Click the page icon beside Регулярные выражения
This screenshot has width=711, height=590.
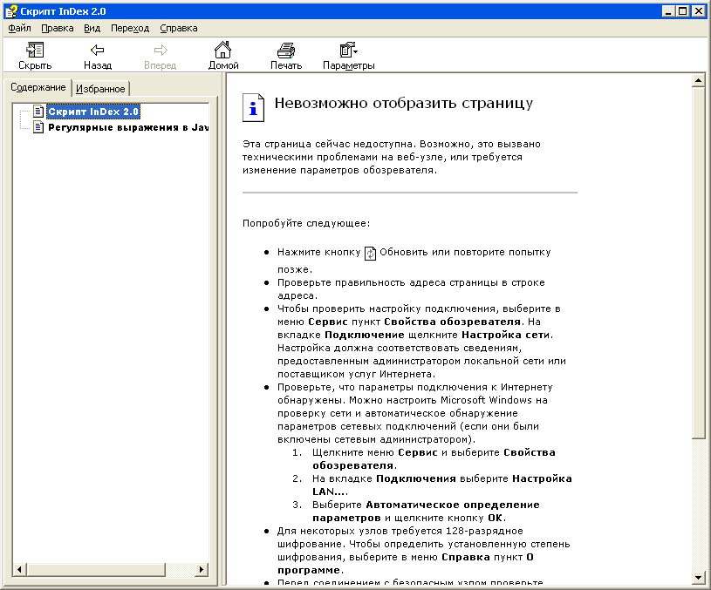(38, 127)
